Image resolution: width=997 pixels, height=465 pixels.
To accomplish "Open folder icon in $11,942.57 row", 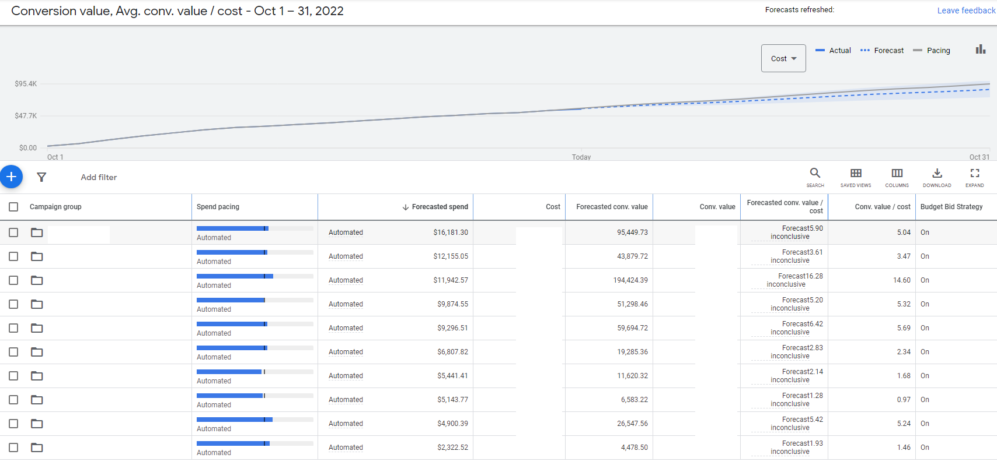I will [x=37, y=280].
